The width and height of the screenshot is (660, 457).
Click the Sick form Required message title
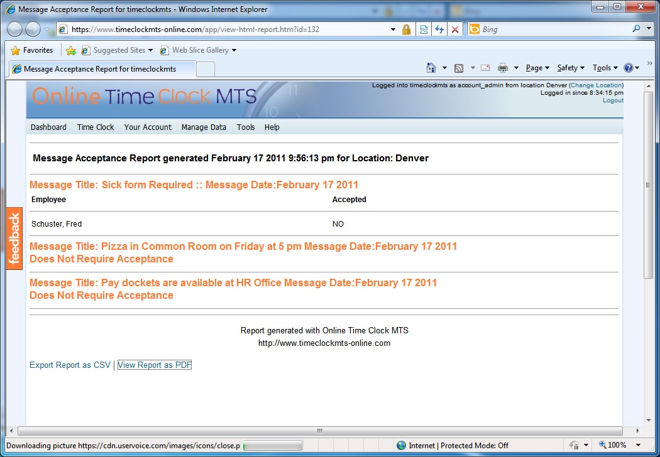click(x=194, y=185)
